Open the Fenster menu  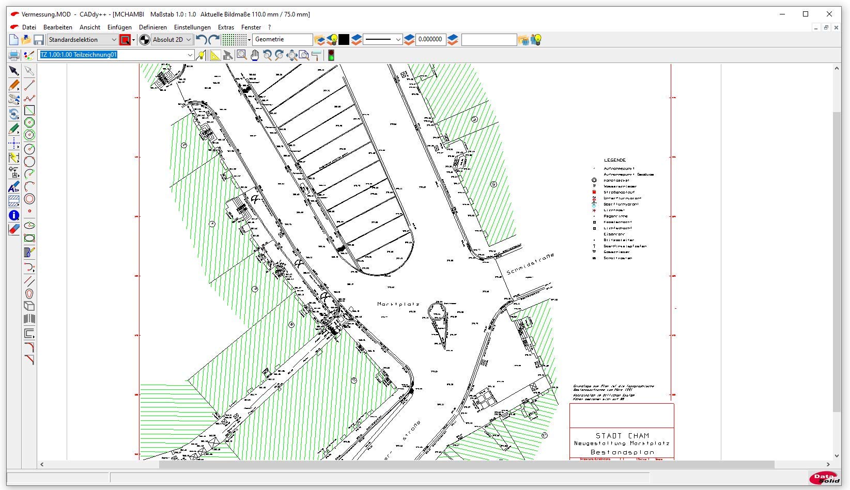point(251,27)
